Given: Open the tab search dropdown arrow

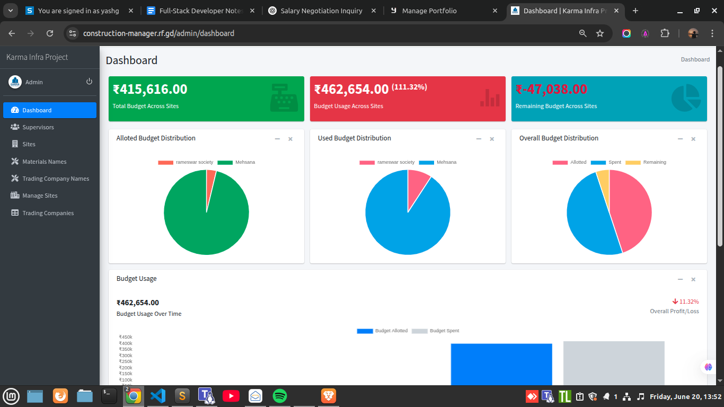Looking at the screenshot, I should click(10, 11).
